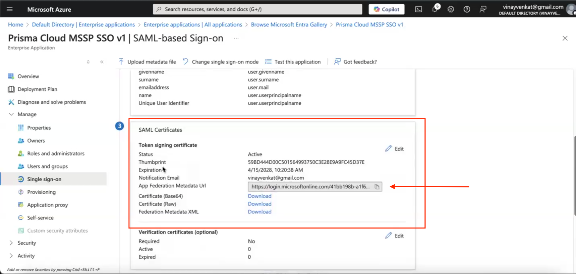Open Prisma Cloud MSSP SSO v1 breadcrumb
This screenshot has width=576, height=274.
(369, 24)
